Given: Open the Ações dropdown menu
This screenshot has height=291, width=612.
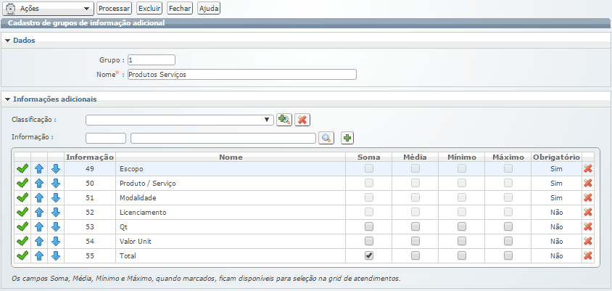Looking at the screenshot, I should [x=49, y=8].
